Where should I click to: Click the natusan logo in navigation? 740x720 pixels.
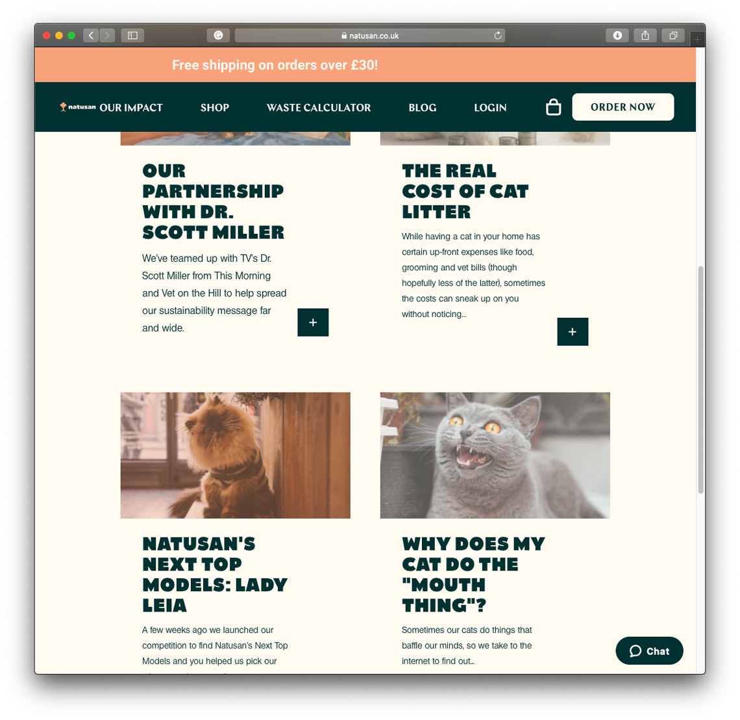(x=78, y=107)
